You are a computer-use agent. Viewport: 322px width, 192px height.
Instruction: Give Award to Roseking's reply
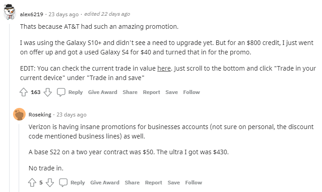105,183
